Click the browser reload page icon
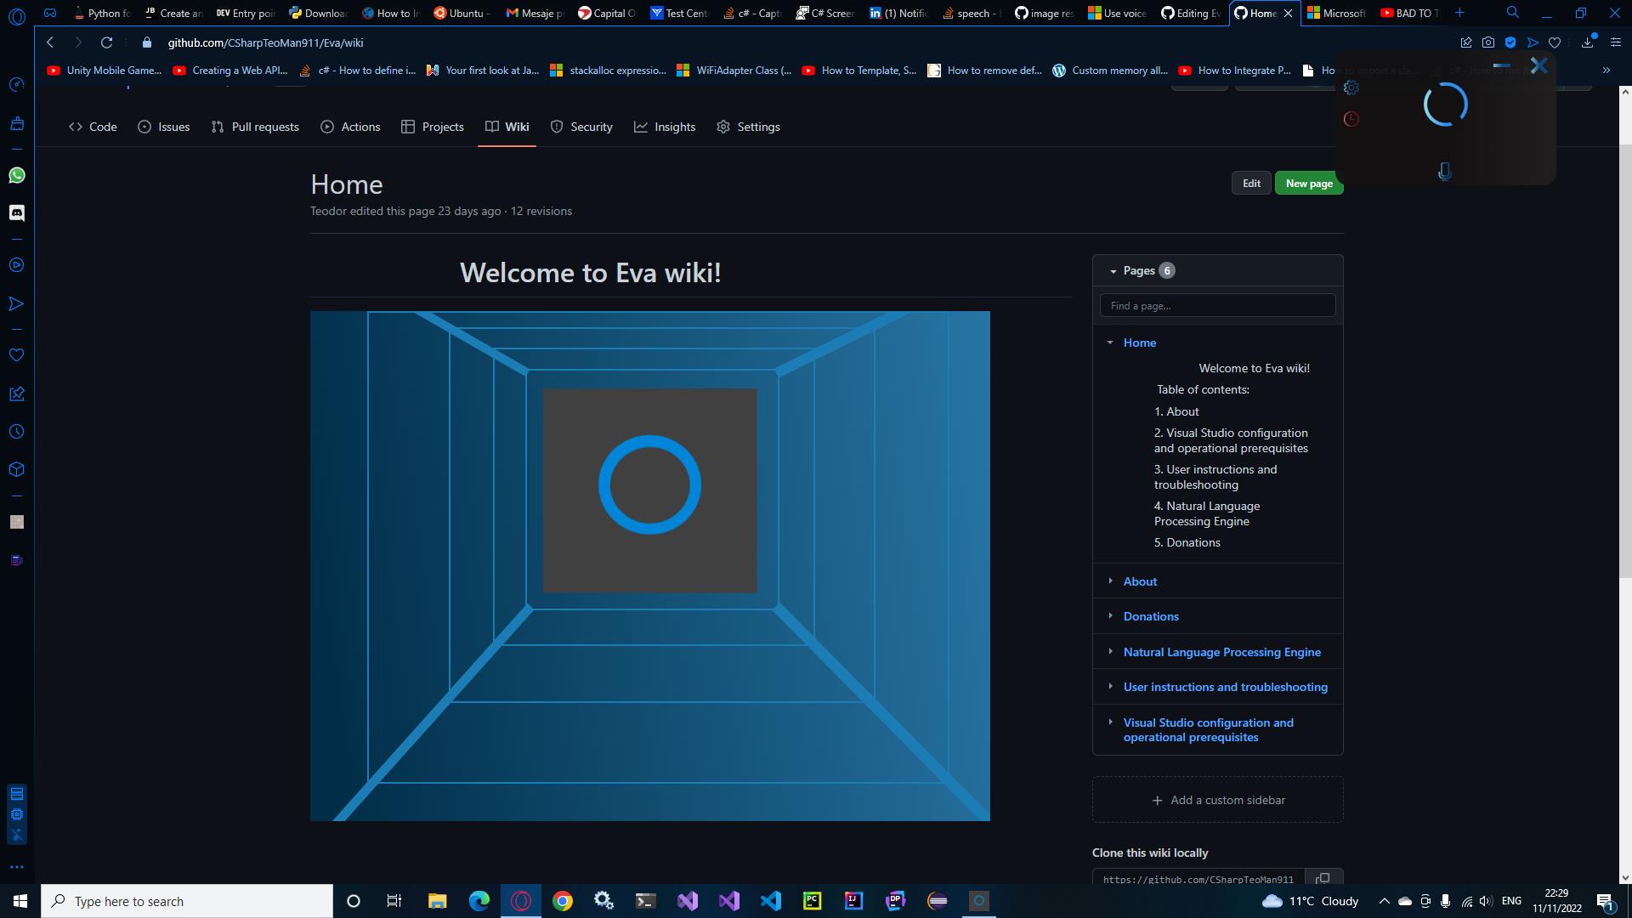Viewport: 1632px width, 918px height. click(106, 42)
